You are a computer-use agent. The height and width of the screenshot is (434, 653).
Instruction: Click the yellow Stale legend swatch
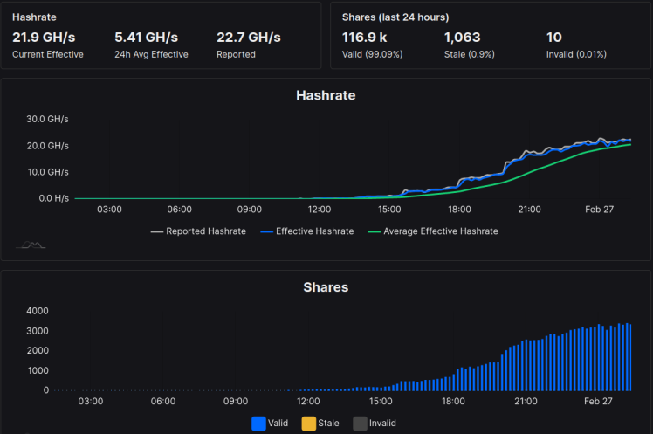[308, 424]
